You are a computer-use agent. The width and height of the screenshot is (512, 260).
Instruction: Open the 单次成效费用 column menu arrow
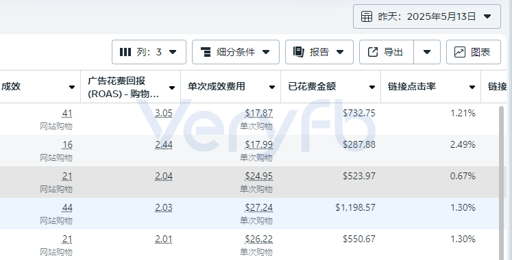pyautogui.click(x=271, y=87)
